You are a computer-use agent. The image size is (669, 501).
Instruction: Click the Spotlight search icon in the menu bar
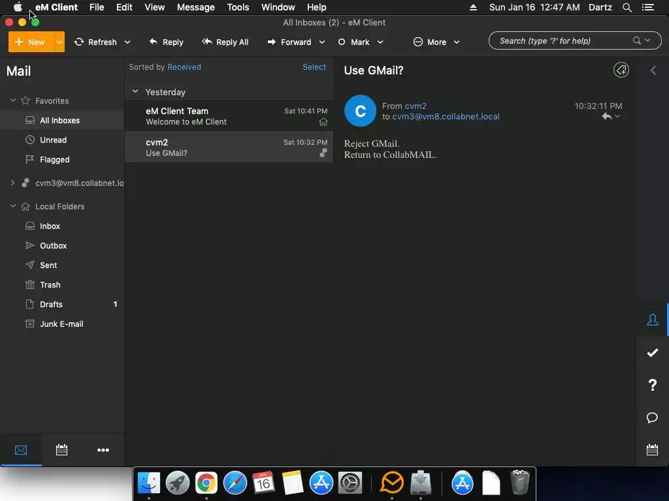tap(627, 7)
